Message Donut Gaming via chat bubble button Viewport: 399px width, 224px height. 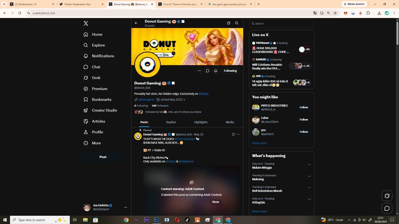[207, 71]
